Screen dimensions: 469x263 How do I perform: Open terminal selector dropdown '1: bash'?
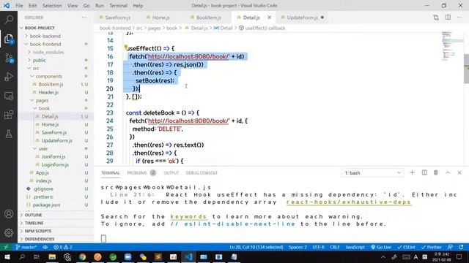click(372, 173)
